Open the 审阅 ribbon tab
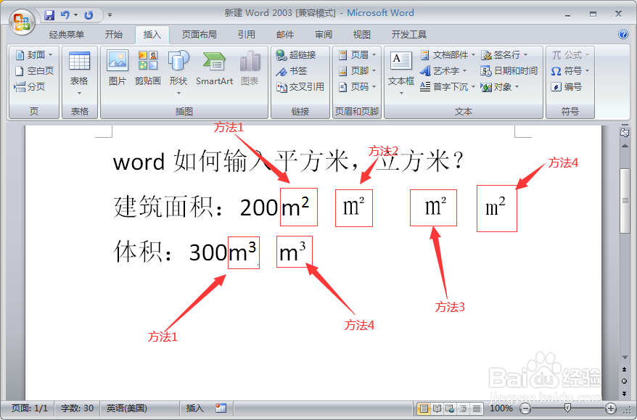Screen dimensions: 637x420 [x=323, y=33]
